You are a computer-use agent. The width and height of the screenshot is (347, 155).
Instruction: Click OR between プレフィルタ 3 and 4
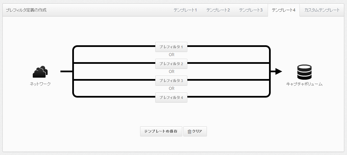[171, 88]
